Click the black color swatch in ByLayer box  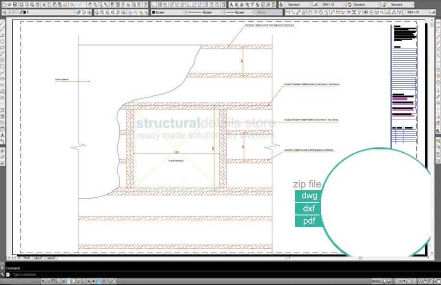coord(154,12)
